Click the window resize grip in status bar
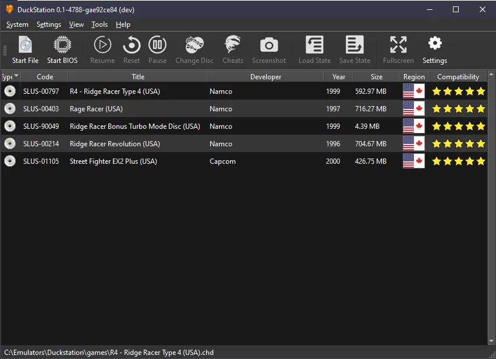Image resolution: width=496 pixels, height=359 pixels. (492, 355)
